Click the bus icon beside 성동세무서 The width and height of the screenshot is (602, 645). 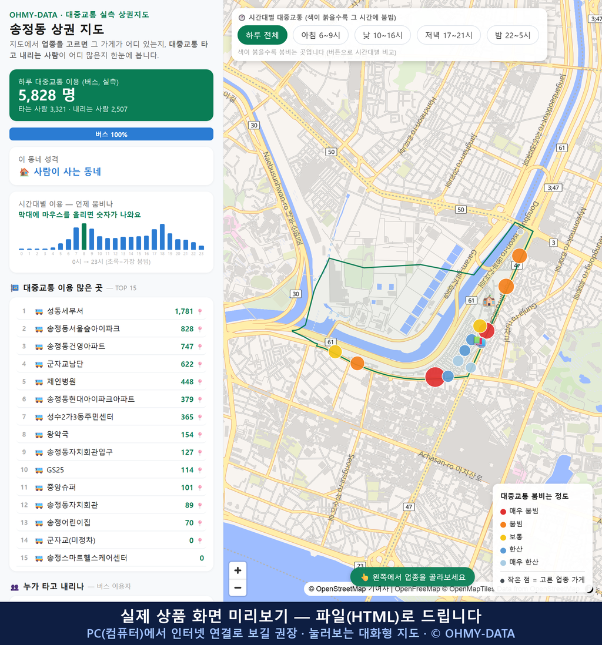pyautogui.click(x=39, y=311)
